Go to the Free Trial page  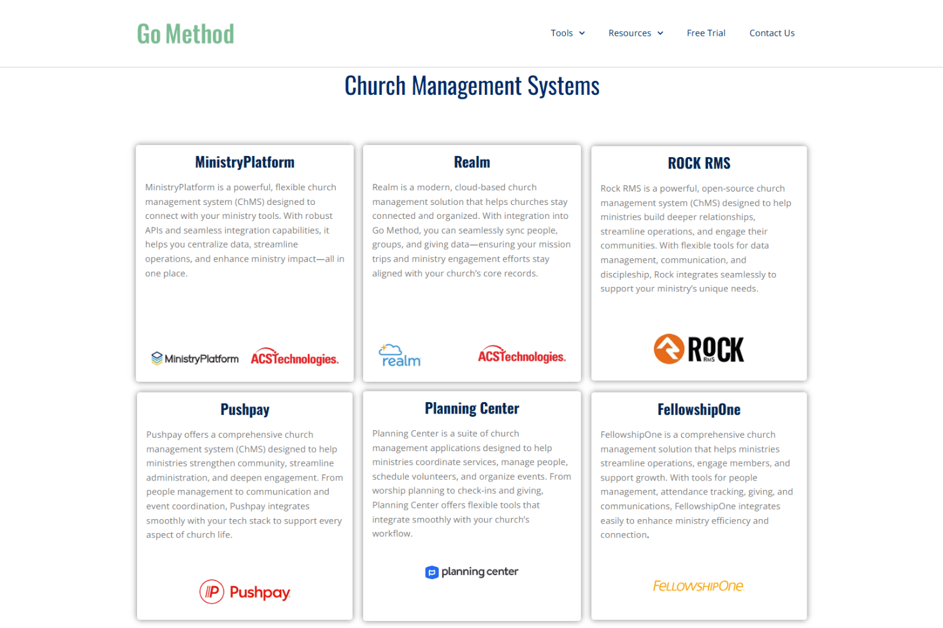click(x=706, y=33)
